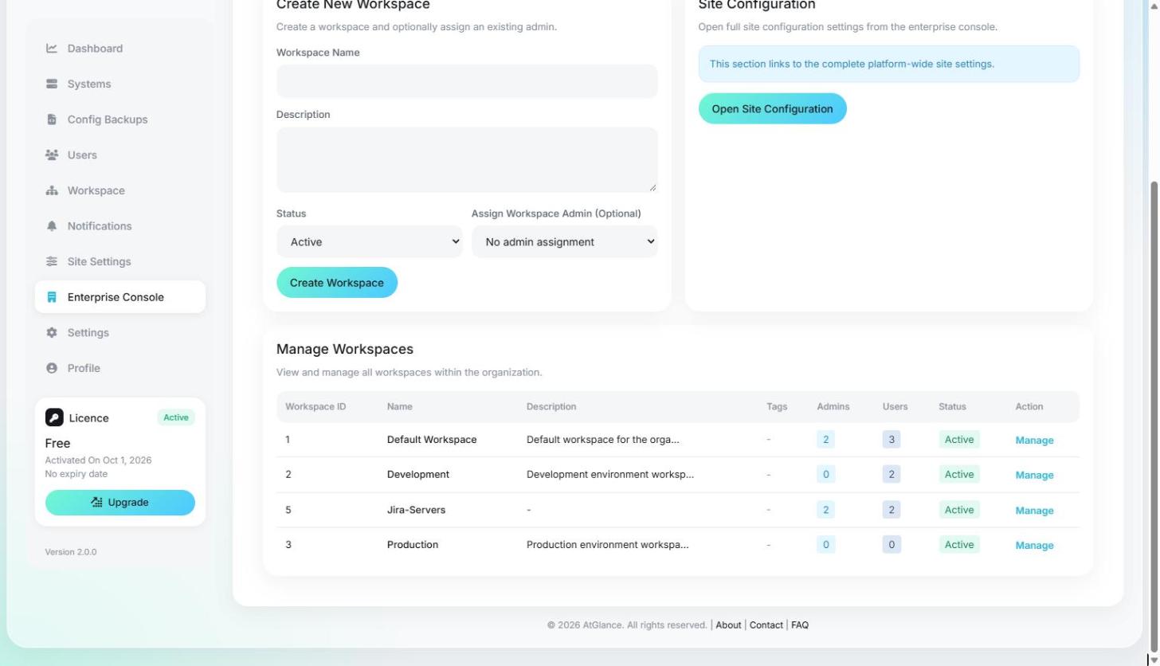Click the Settings gear icon
Viewport: 1160px width, 666px height.
[x=52, y=332]
